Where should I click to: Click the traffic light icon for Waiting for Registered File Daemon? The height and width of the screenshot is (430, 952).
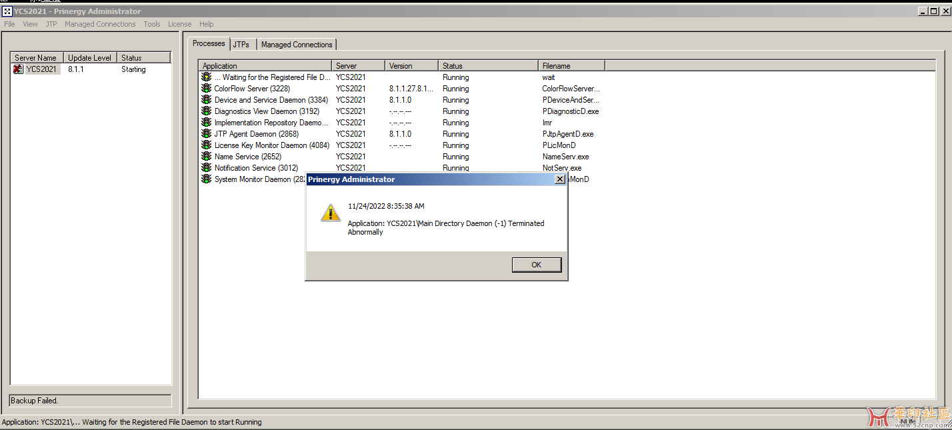(207, 77)
